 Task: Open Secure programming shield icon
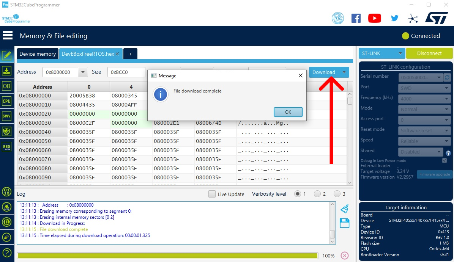(x=7, y=132)
